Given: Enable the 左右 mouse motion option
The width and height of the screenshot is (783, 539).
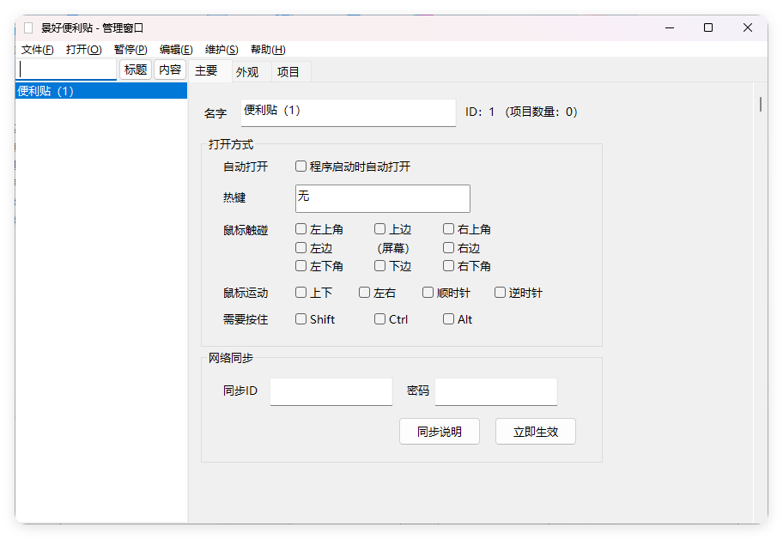Looking at the screenshot, I should (x=364, y=292).
